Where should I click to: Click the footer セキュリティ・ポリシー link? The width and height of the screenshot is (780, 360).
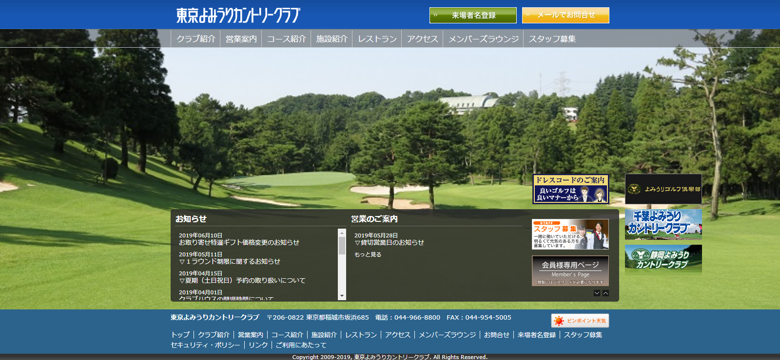[205, 345]
